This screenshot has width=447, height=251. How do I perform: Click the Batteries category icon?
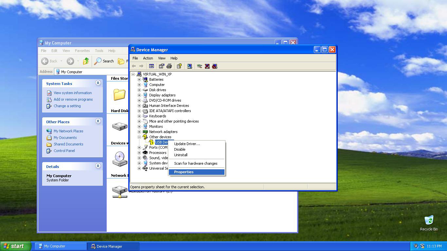coord(145,79)
